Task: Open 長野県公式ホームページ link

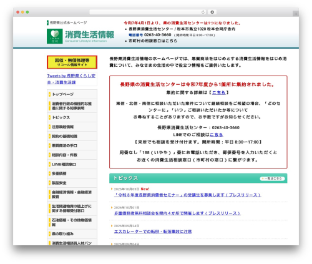Action: click(68, 22)
